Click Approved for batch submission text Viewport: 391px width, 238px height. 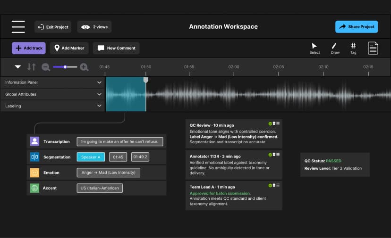pos(220,193)
